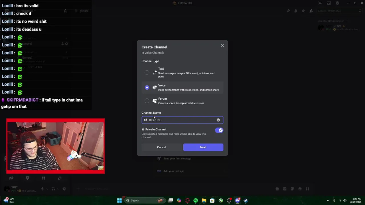Open Spotify from the taskbar
The width and height of the screenshot is (365, 205).
(x=196, y=200)
